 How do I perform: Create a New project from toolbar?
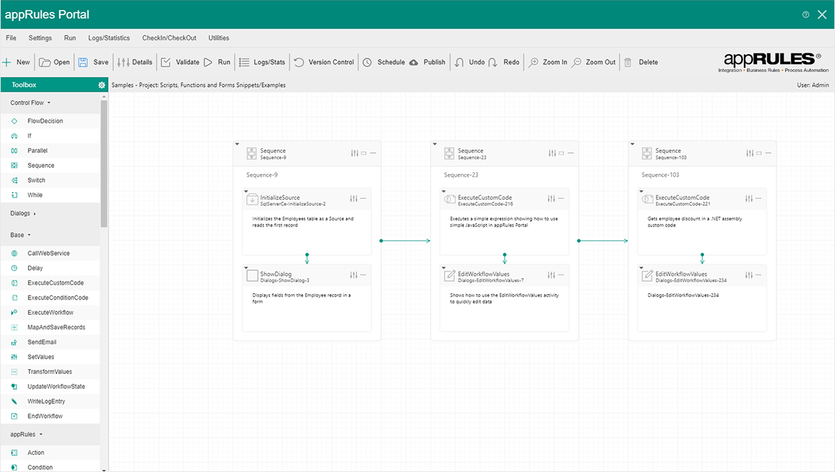pos(16,62)
